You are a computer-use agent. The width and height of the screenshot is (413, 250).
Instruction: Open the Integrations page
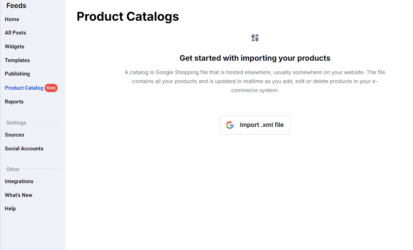coord(19,181)
